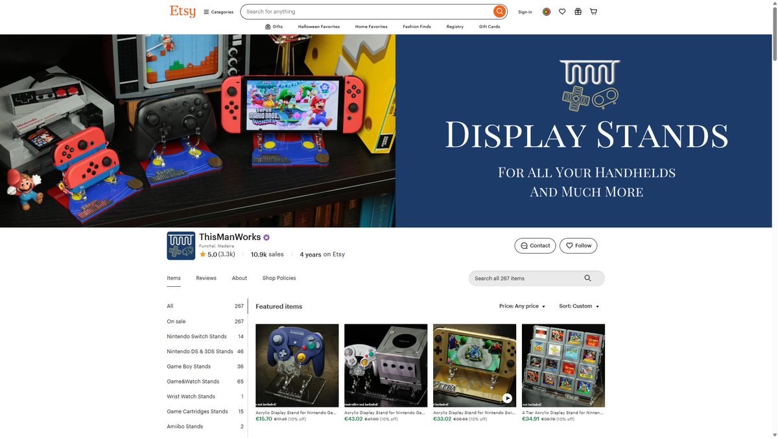Open Halloween Favorites navigation link
The height and width of the screenshot is (438, 778).
(319, 27)
